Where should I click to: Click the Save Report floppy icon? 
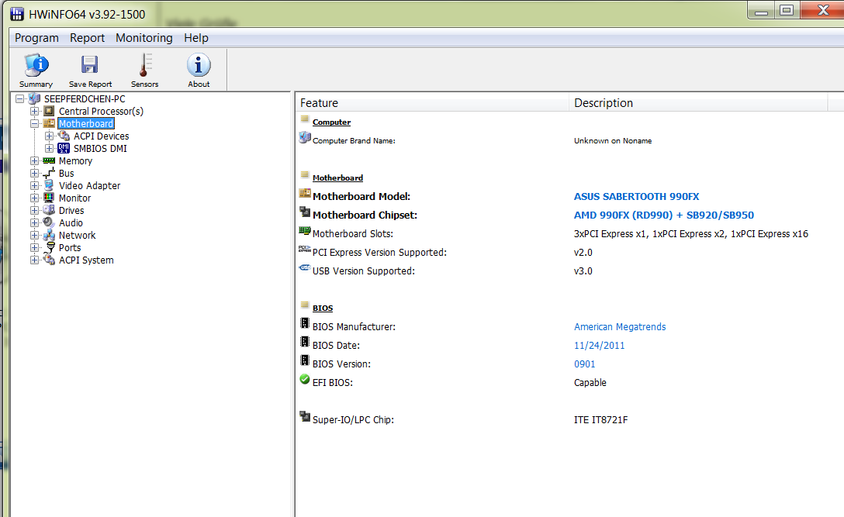tap(89, 65)
